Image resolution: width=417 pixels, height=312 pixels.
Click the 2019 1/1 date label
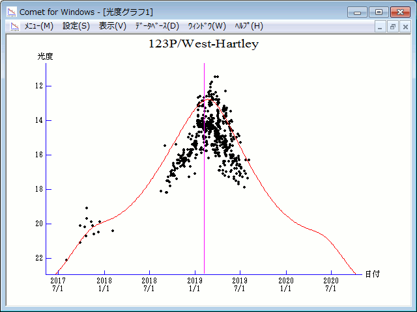click(195, 285)
